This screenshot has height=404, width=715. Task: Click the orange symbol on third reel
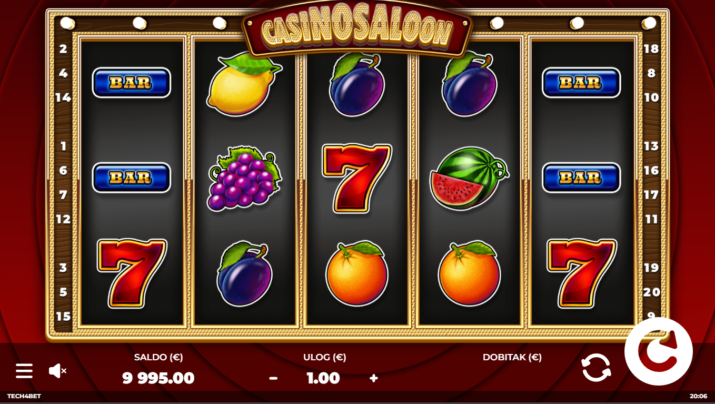pos(356,273)
